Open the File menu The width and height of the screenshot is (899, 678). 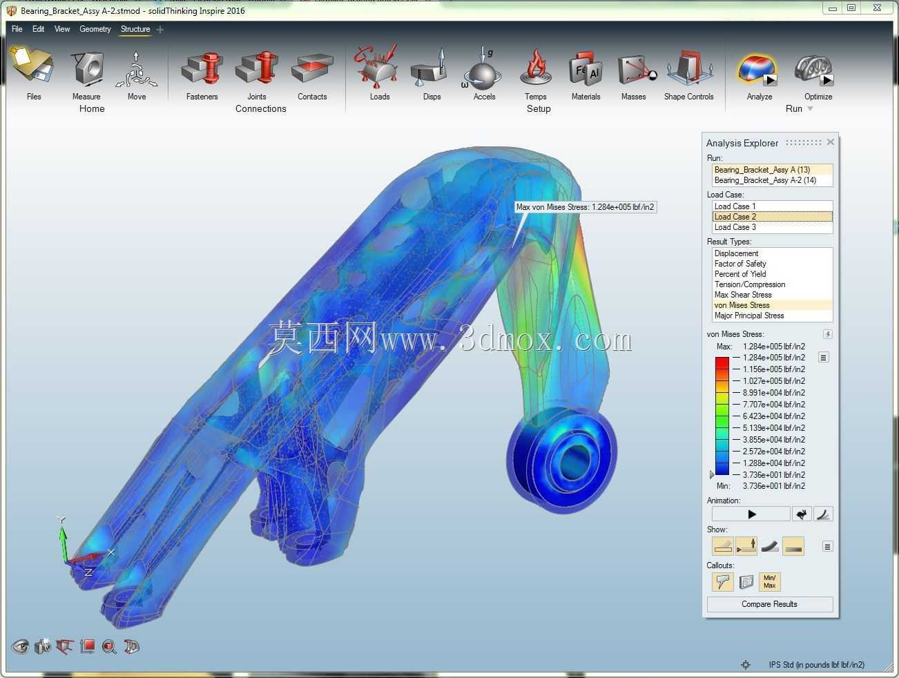[x=17, y=29]
